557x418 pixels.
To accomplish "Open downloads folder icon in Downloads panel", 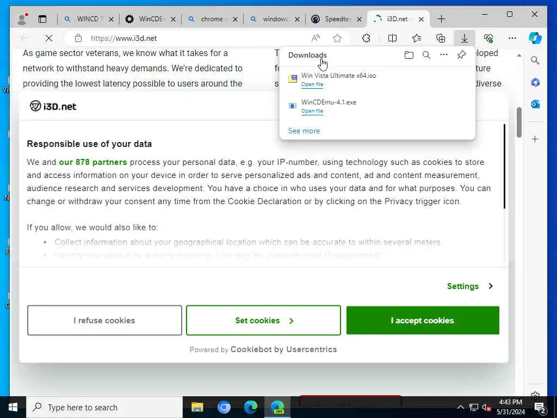I will point(409,55).
